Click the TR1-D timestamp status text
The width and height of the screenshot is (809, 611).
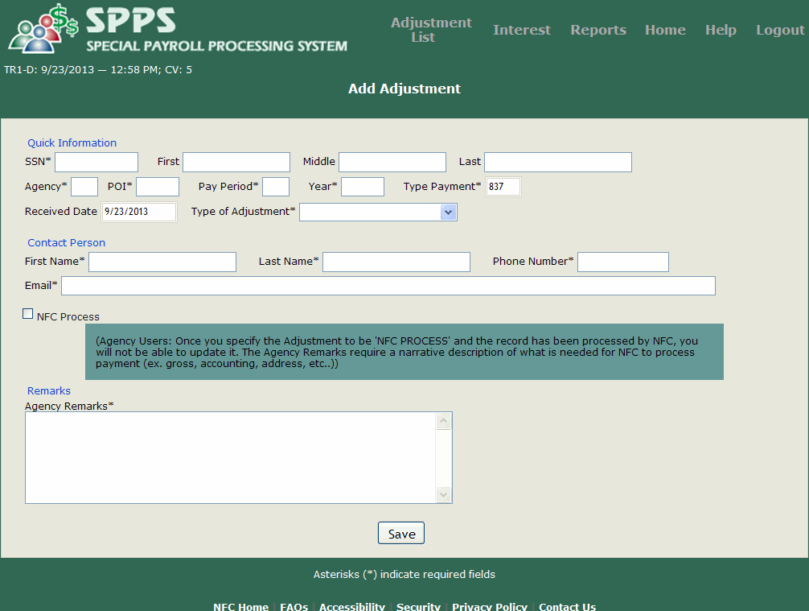point(98,70)
